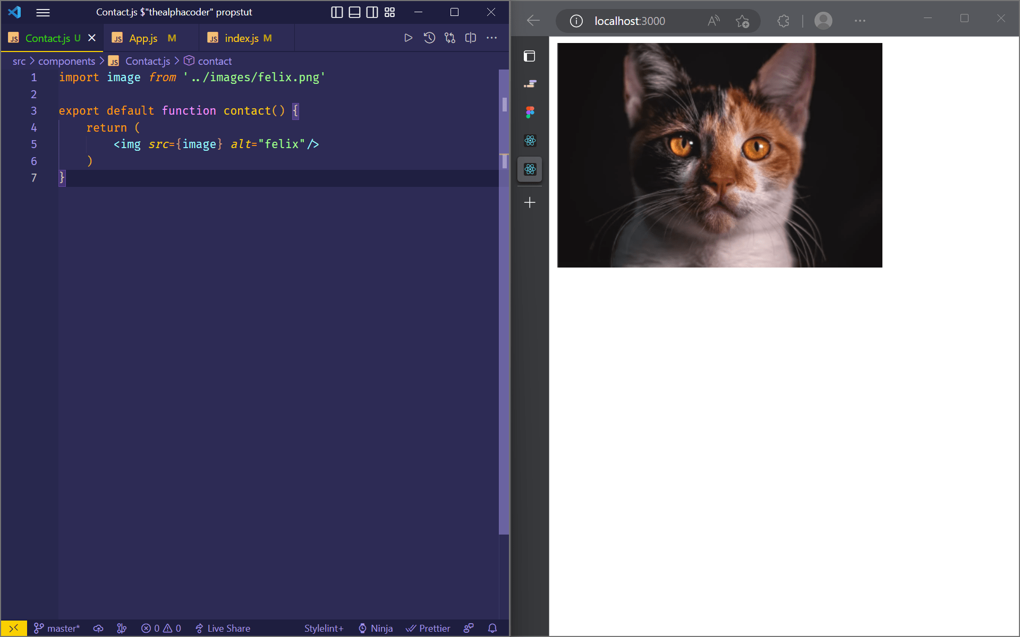Start a Live Share session
The height and width of the screenshot is (637, 1020).
[x=223, y=628]
